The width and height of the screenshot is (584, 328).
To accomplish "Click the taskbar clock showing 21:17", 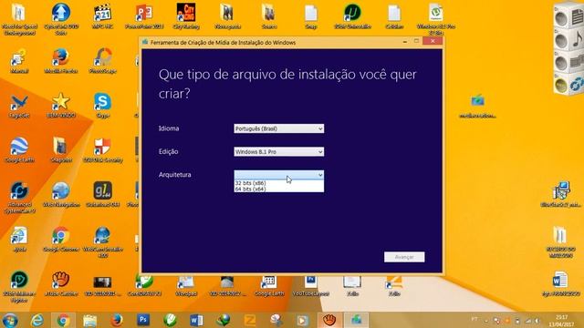I will point(561,321).
